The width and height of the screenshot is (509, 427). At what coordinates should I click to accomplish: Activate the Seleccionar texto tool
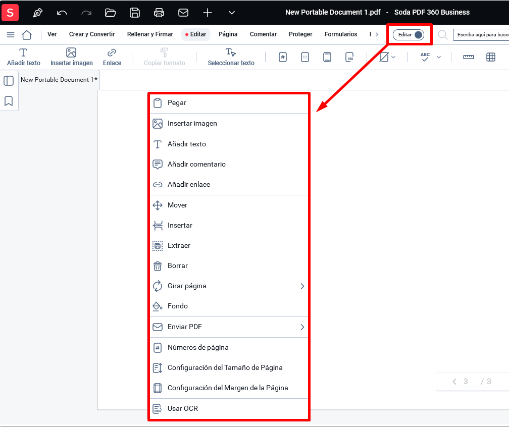(231, 57)
